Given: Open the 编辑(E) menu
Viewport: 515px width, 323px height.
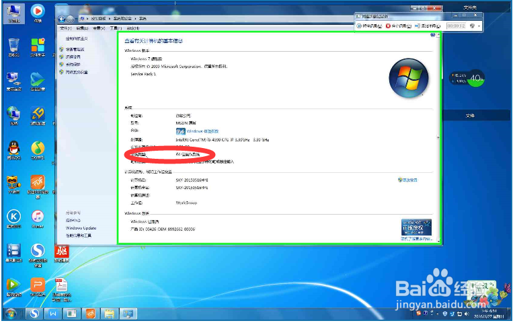Looking at the screenshot, I should coord(82,28).
